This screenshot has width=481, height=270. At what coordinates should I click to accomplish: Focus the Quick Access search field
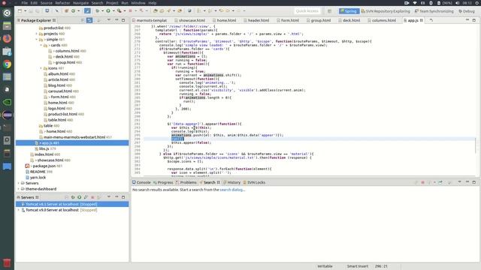coord(307,11)
